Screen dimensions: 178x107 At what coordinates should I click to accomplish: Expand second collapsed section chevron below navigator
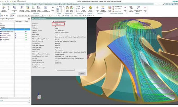(x=29, y=103)
